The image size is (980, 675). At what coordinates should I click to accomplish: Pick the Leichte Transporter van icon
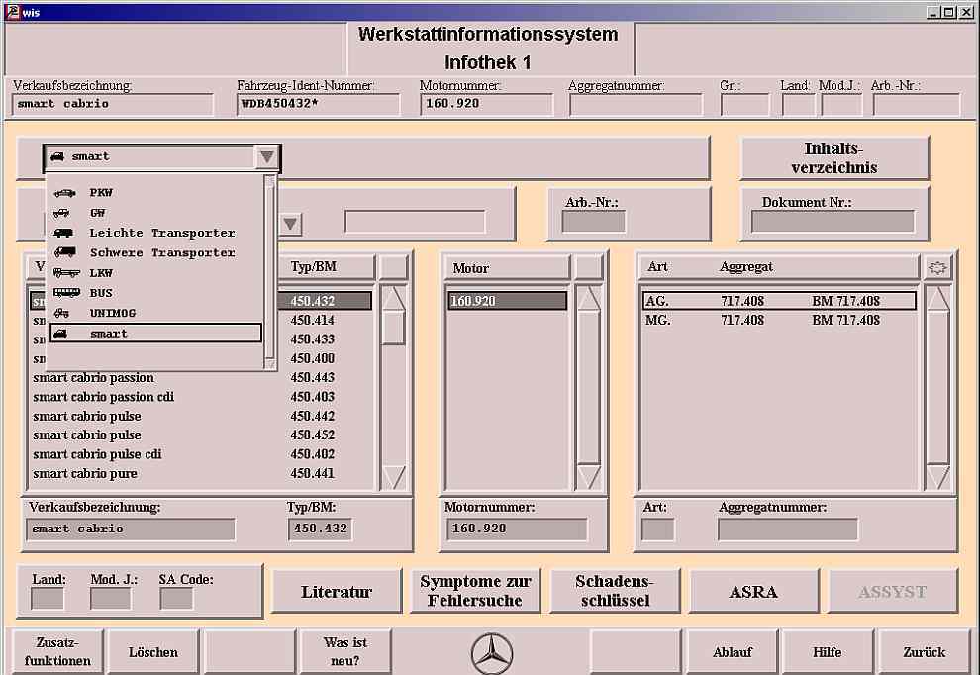63,234
